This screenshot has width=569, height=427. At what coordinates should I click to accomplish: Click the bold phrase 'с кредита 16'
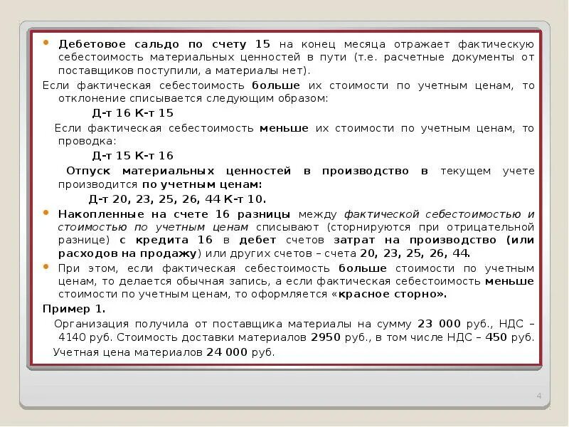coord(166,240)
